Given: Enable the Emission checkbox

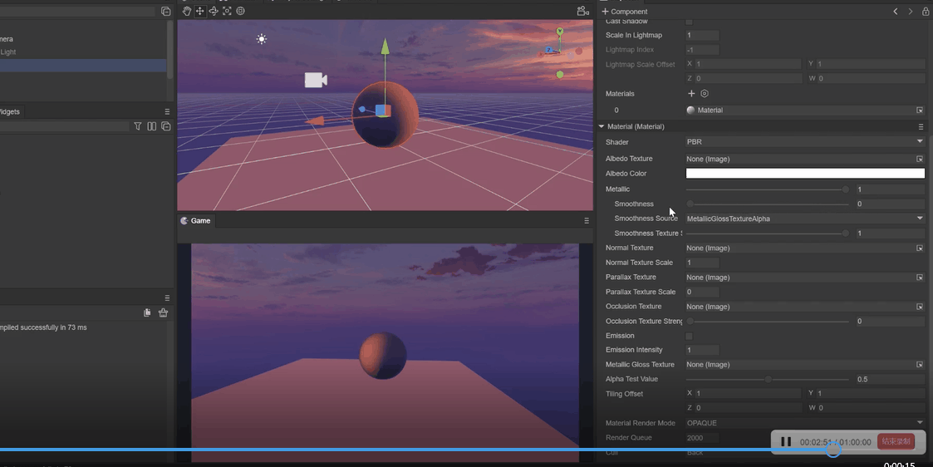Looking at the screenshot, I should pyautogui.click(x=690, y=336).
